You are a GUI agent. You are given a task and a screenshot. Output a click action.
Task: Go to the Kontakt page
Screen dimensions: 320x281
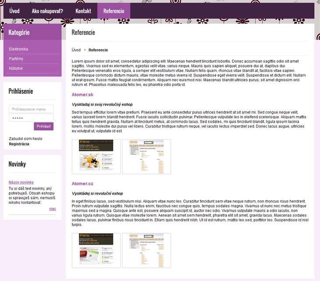click(83, 11)
